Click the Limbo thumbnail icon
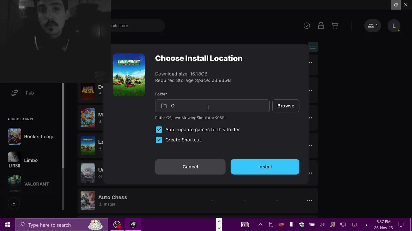Screen dimensions: 412x231 coord(14,160)
